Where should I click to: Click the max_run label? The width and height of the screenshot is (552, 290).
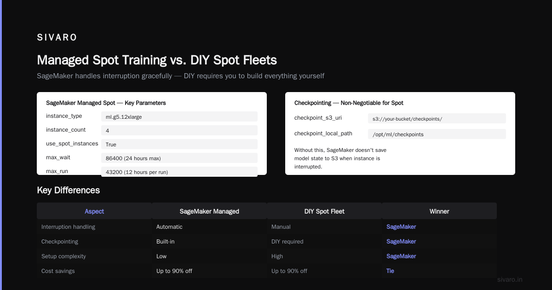tap(57, 171)
